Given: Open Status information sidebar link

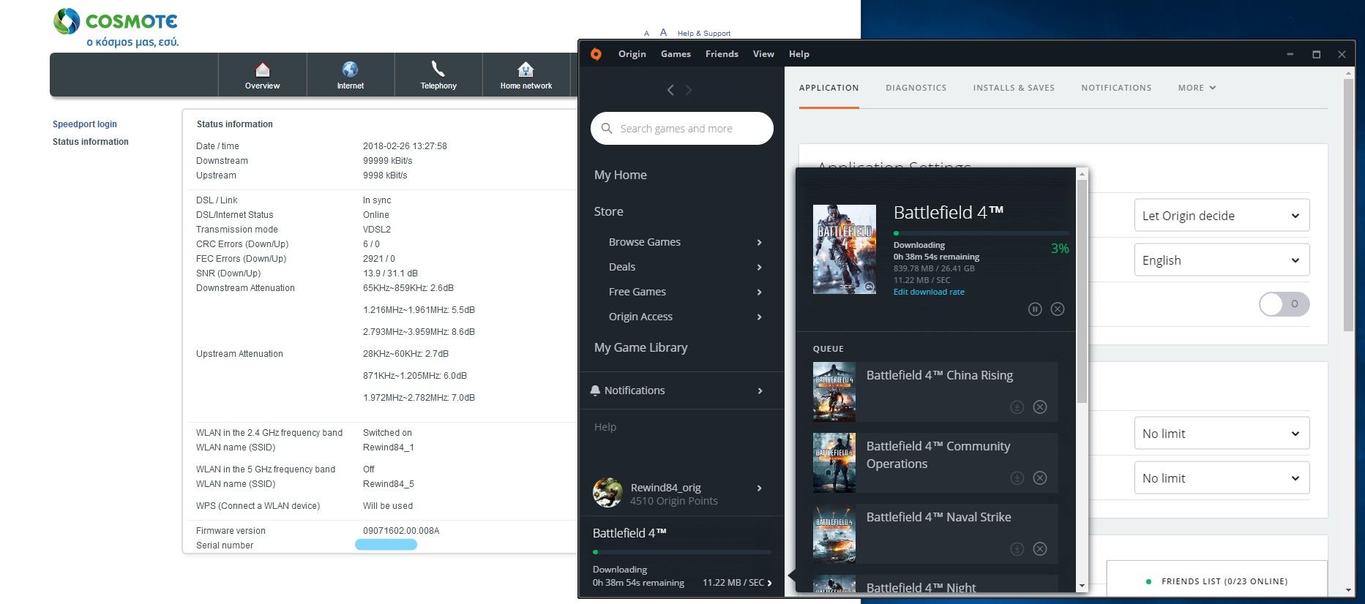Looking at the screenshot, I should [90, 142].
